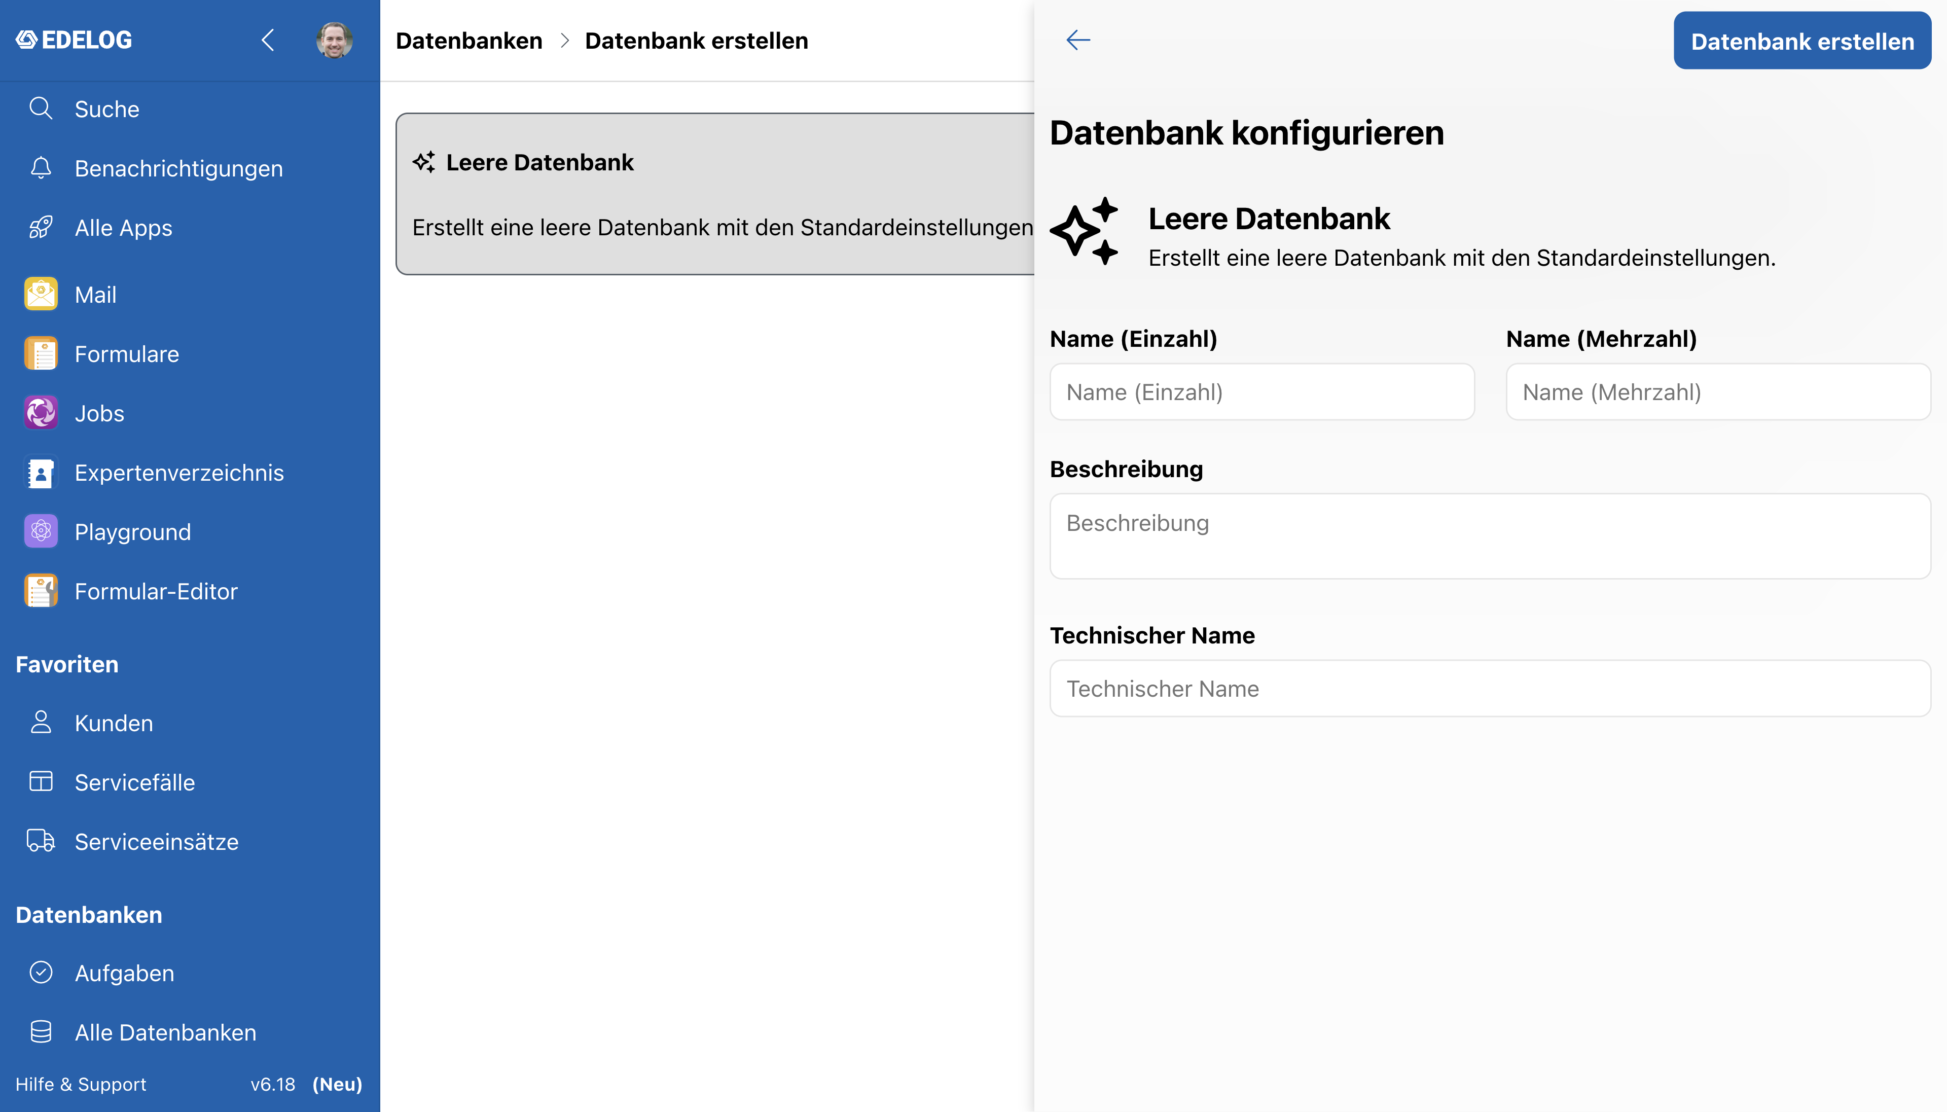
Task: Open Benachrichtigungen bell icon
Action: click(41, 168)
